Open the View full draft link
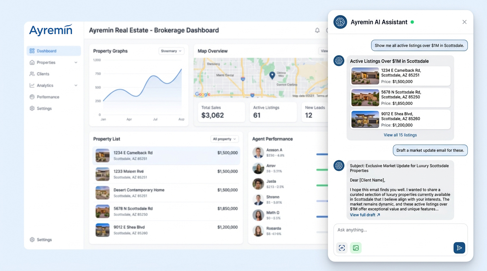Viewport: 487px width, 271px height. 365,215
